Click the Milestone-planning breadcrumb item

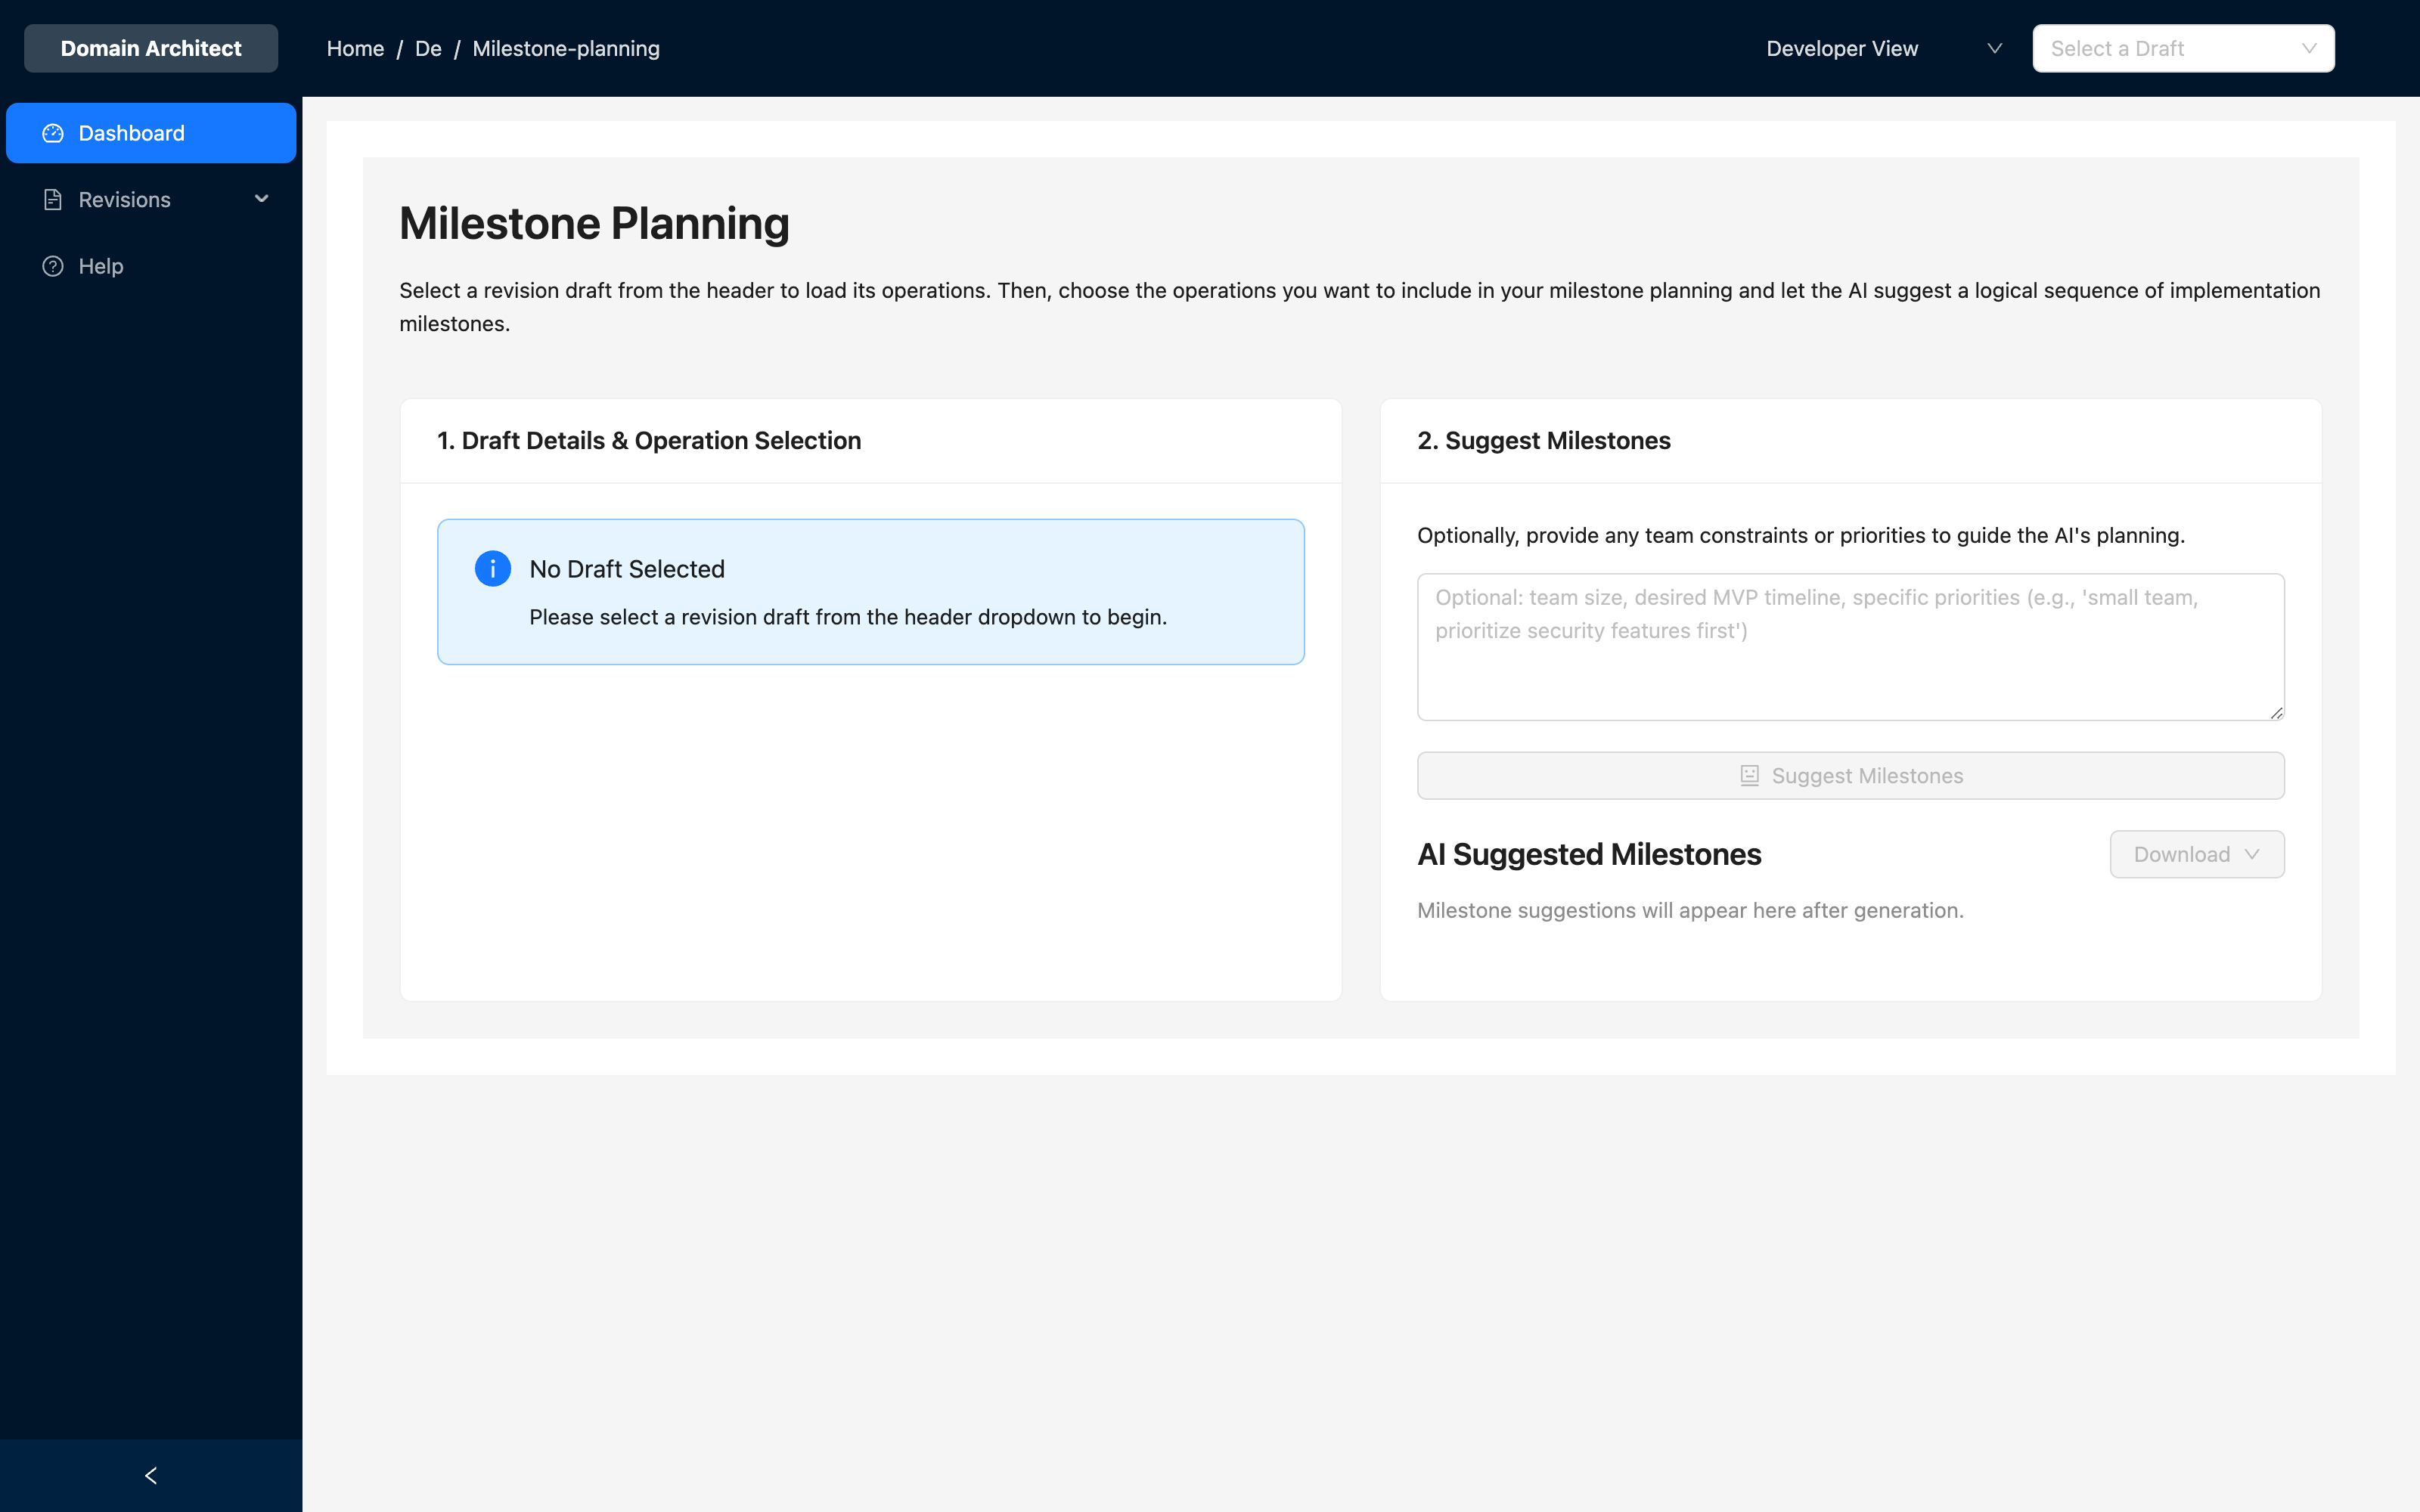pos(566,48)
